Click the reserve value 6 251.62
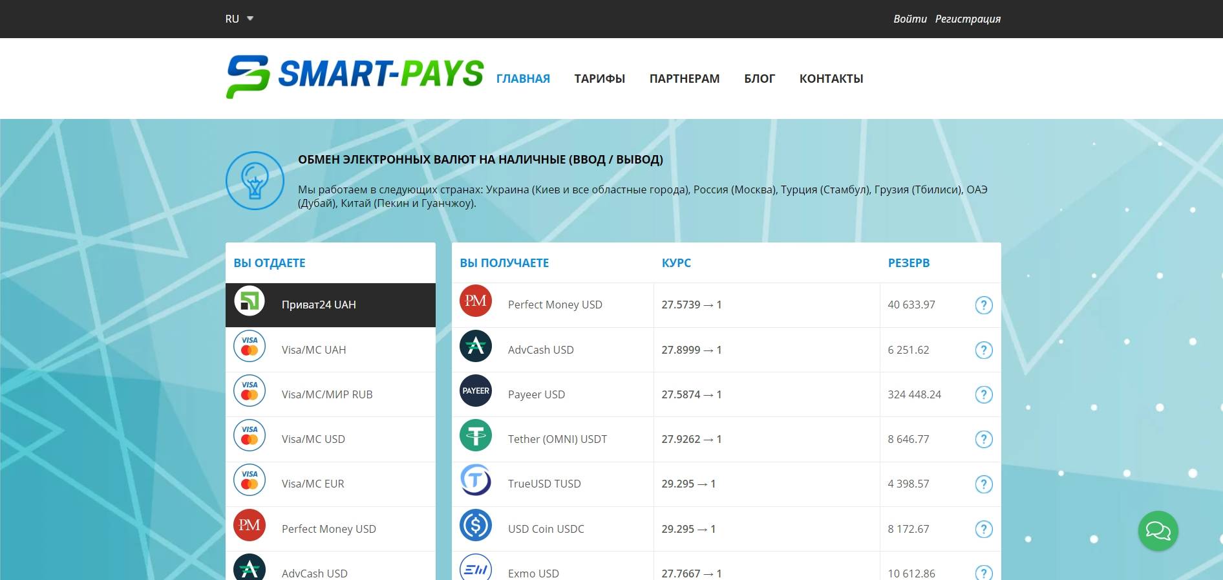The height and width of the screenshot is (580, 1223). [x=908, y=350]
